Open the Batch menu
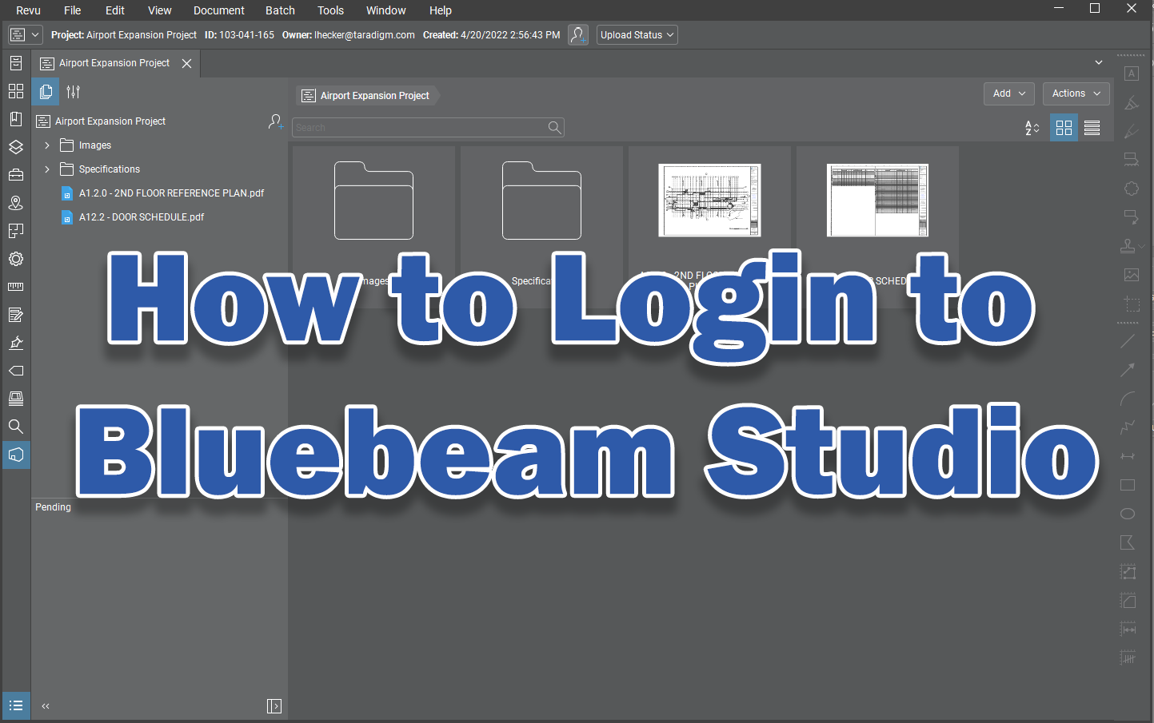The width and height of the screenshot is (1154, 723). pos(280,10)
